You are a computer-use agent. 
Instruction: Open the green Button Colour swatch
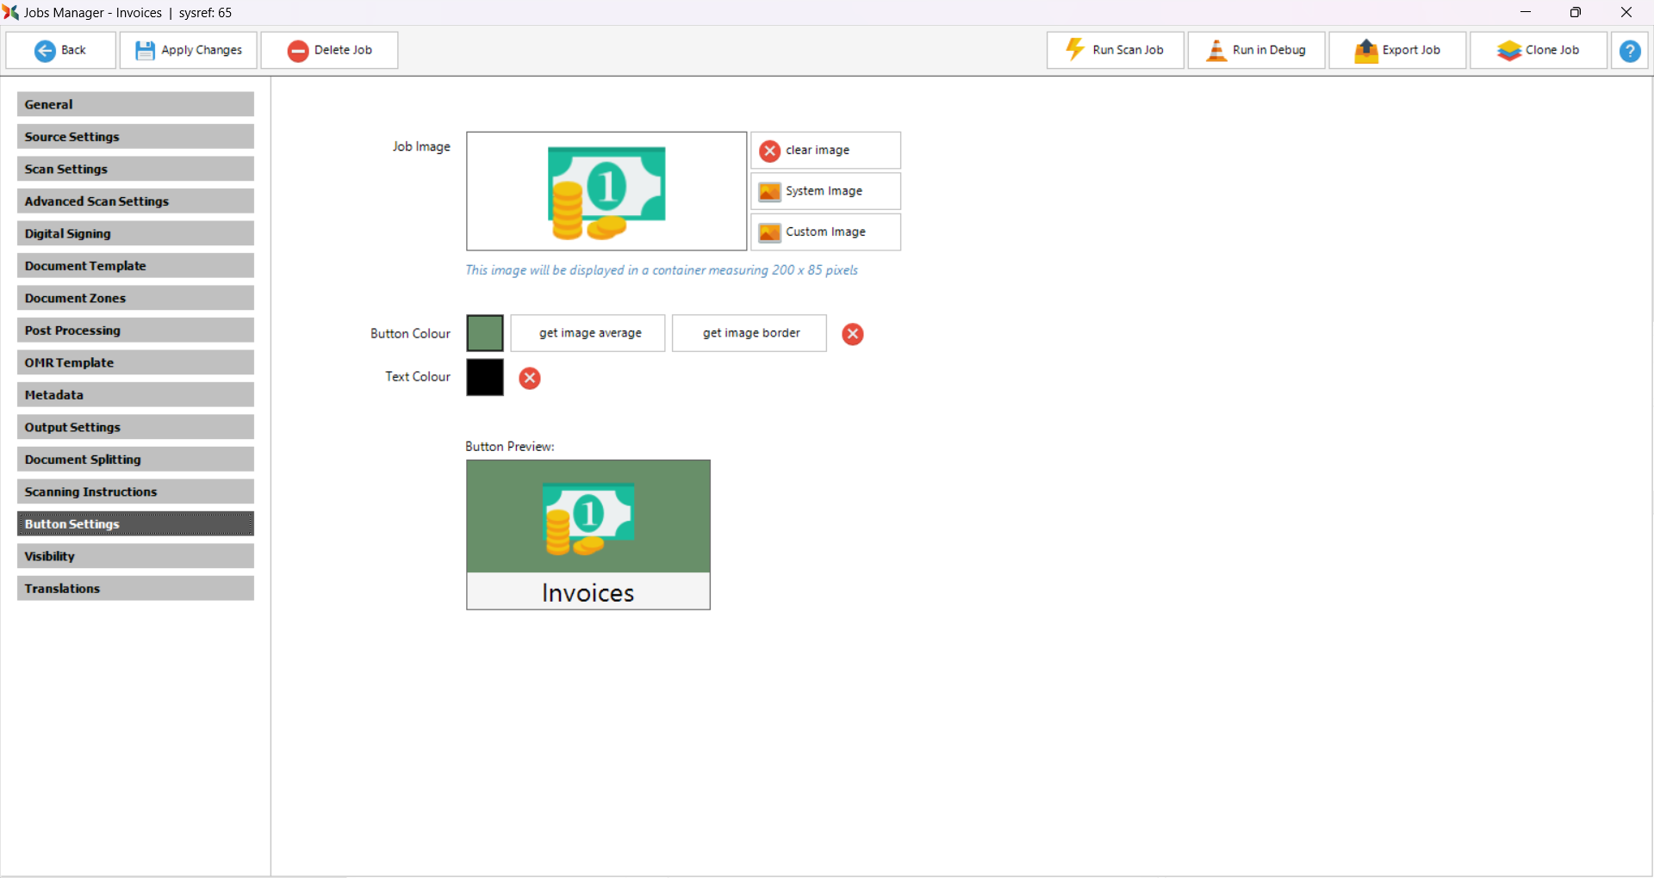[485, 333]
